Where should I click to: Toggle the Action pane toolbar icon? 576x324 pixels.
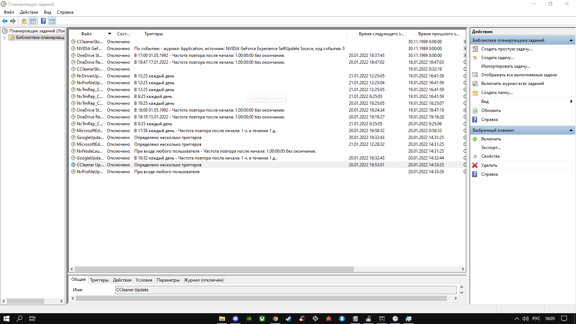52,21
